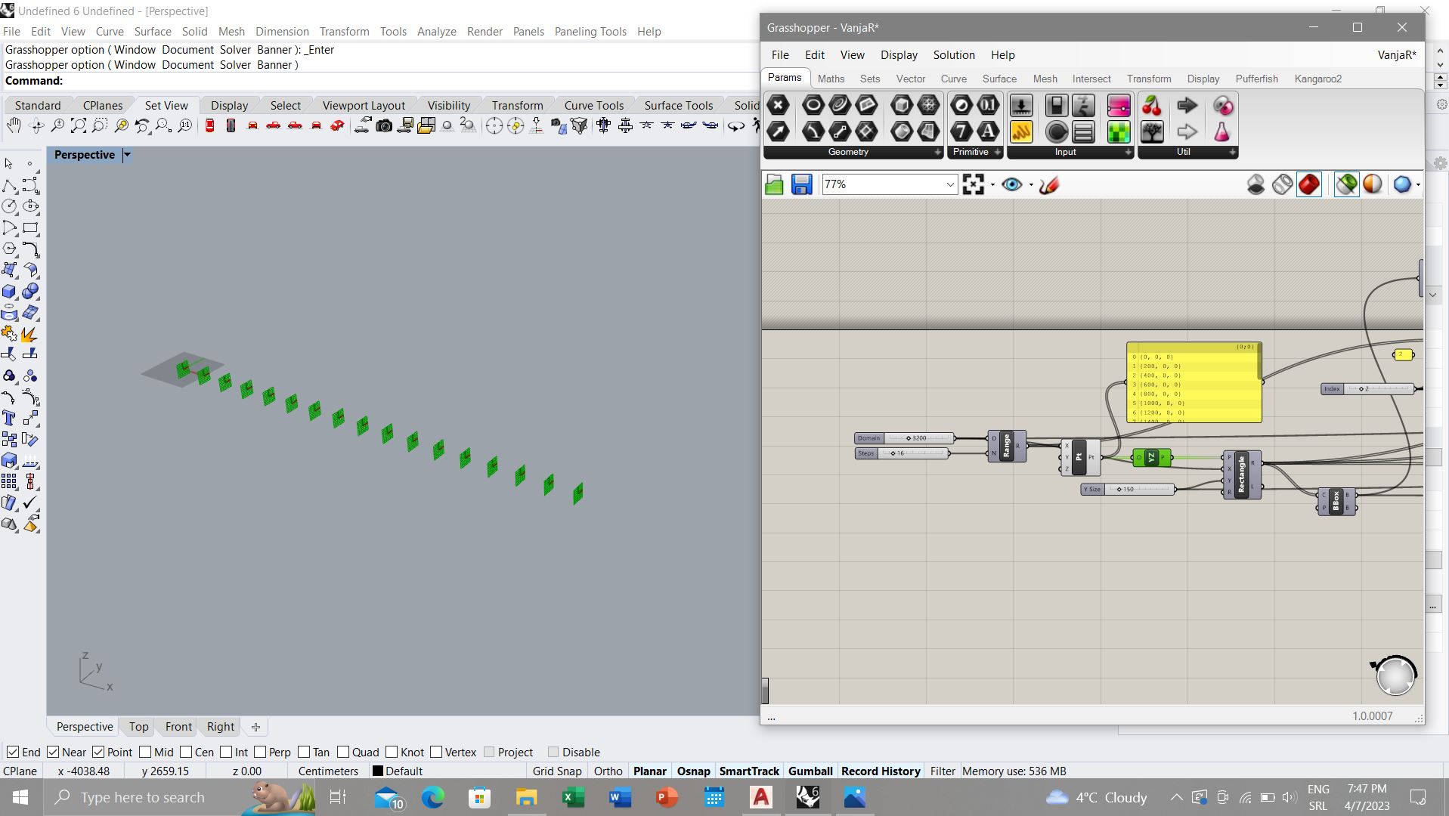Image resolution: width=1449 pixels, height=816 pixels.
Task: Select the Pan hand tool
Action: [x=14, y=126]
